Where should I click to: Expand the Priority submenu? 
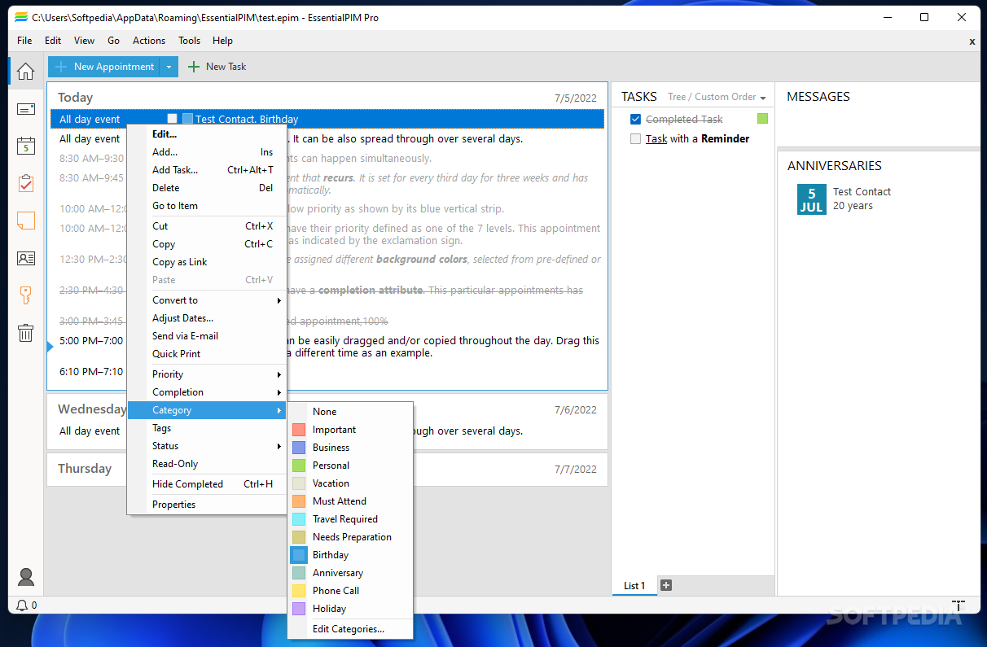pyautogui.click(x=207, y=374)
